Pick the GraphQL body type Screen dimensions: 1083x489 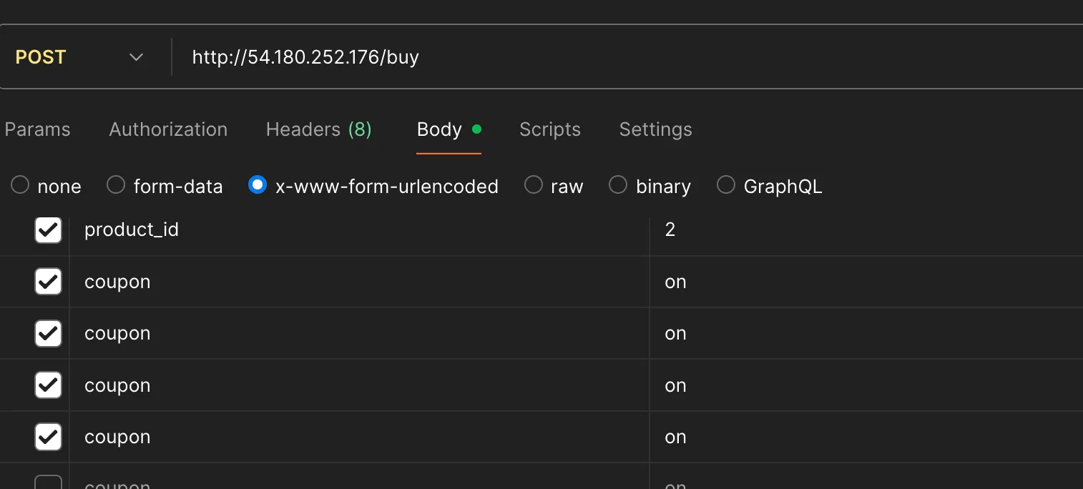(726, 186)
